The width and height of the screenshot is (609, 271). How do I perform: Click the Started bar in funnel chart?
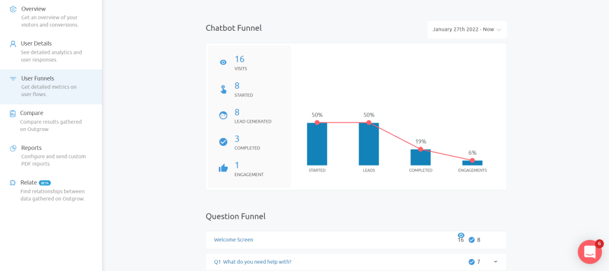click(317, 144)
